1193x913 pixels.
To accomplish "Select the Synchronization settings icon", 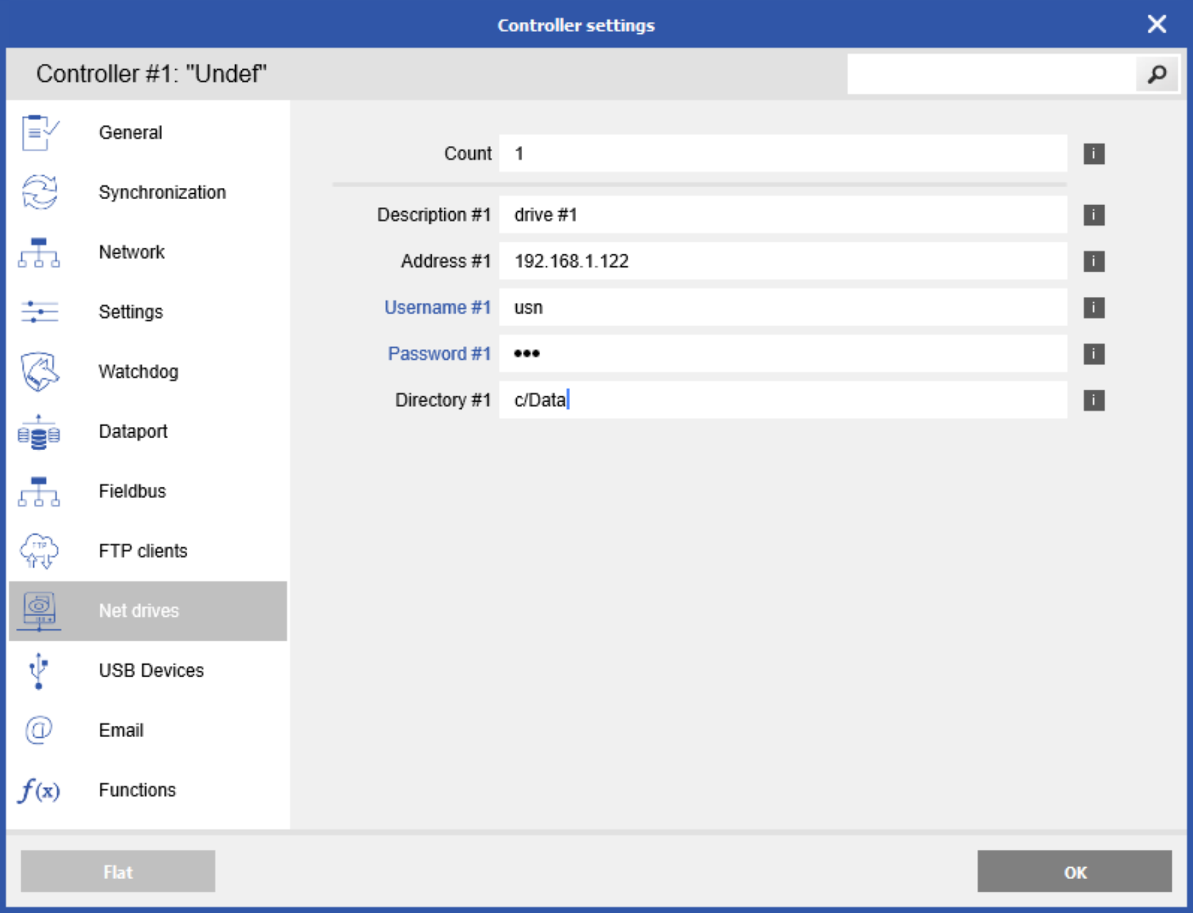I will coord(39,193).
